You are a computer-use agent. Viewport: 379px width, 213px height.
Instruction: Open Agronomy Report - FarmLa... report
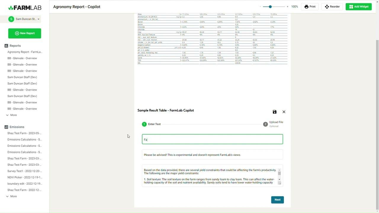click(x=25, y=52)
